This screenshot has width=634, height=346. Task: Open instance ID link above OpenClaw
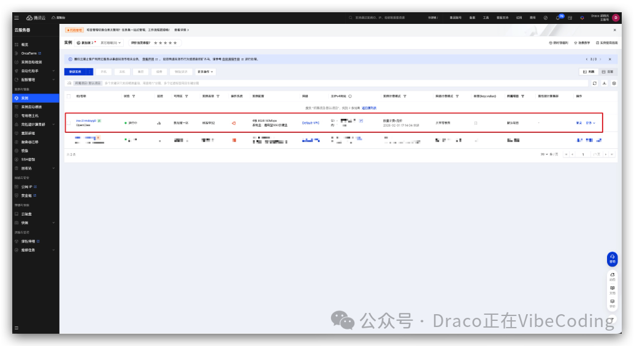coord(86,121)
